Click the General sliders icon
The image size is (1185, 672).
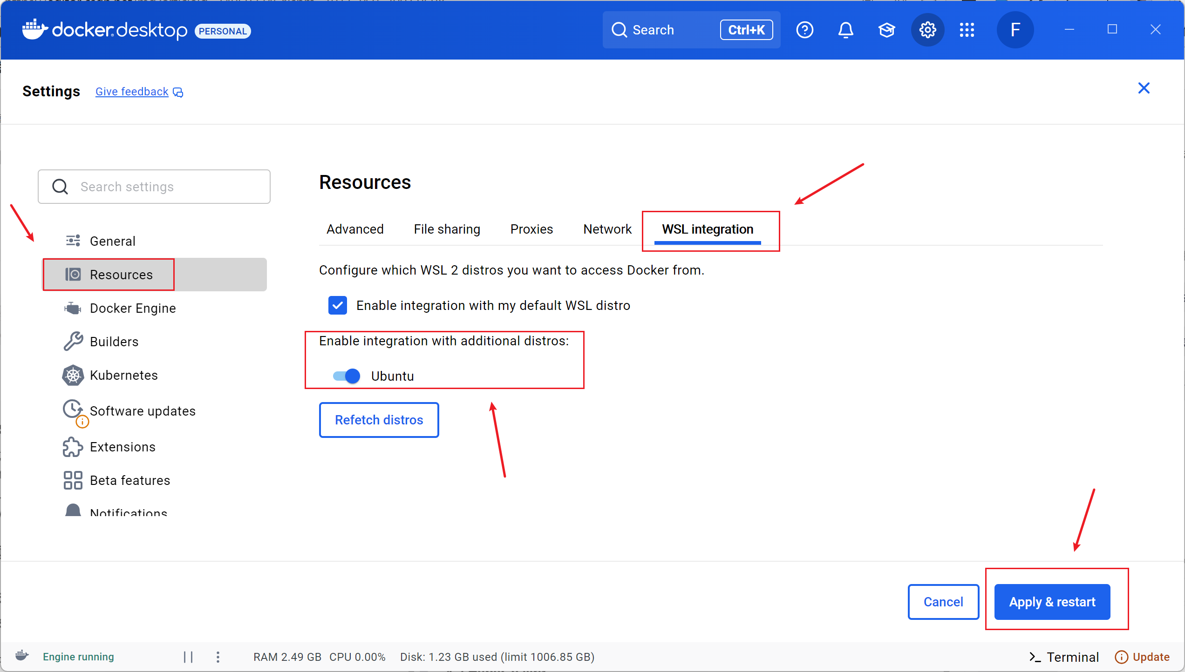[x=73, y=241]
